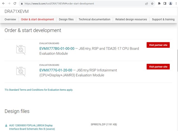The width and height of the screenshot is (178, 131).
Task: Click the DRA71XEVM page title
Action: point(17,11)
